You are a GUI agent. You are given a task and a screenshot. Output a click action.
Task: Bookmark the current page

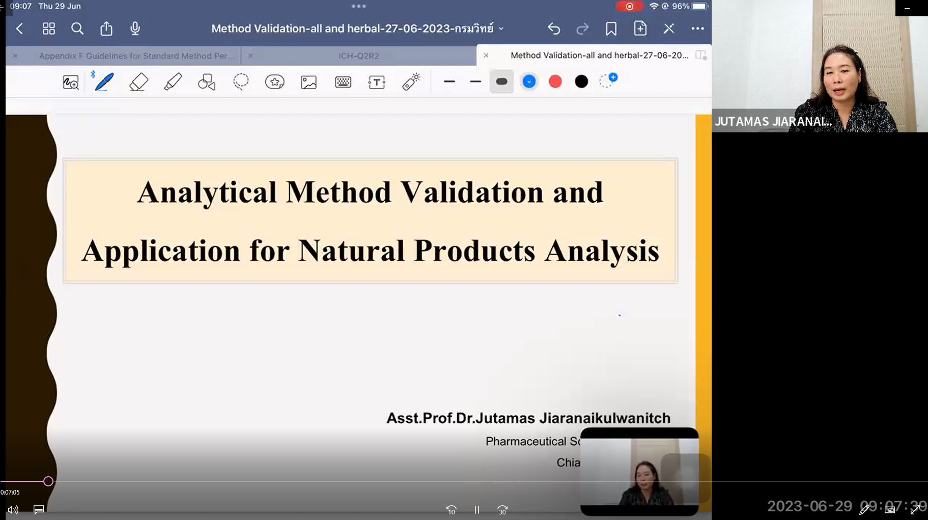click(x=611, y=29)
